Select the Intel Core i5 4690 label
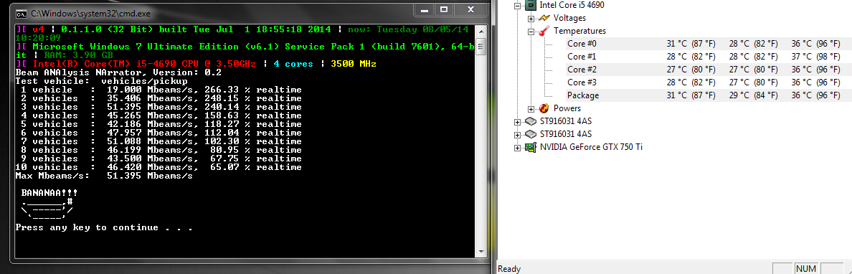Screen dimensions: 852x274 tap(572, 5)
